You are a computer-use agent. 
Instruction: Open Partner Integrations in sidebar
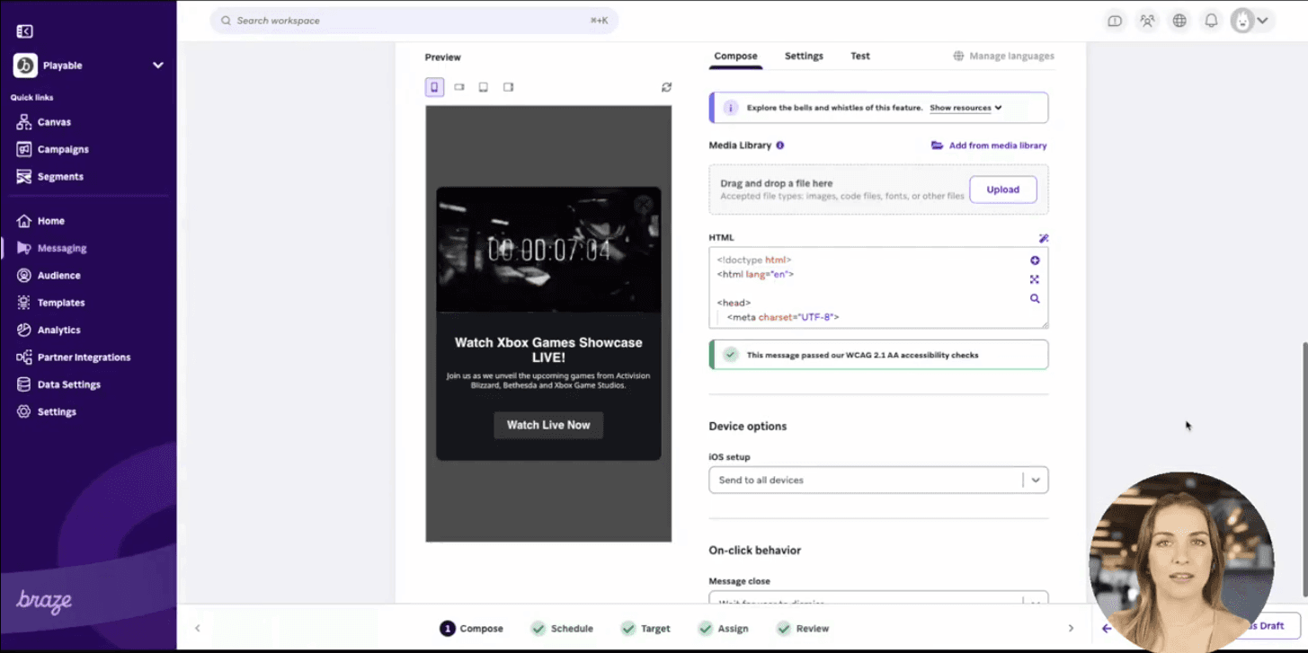click(x=73, y=357)
